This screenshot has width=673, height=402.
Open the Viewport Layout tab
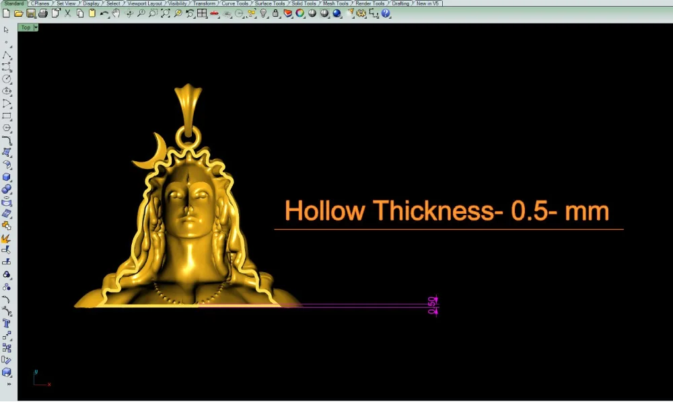(145, 3)
